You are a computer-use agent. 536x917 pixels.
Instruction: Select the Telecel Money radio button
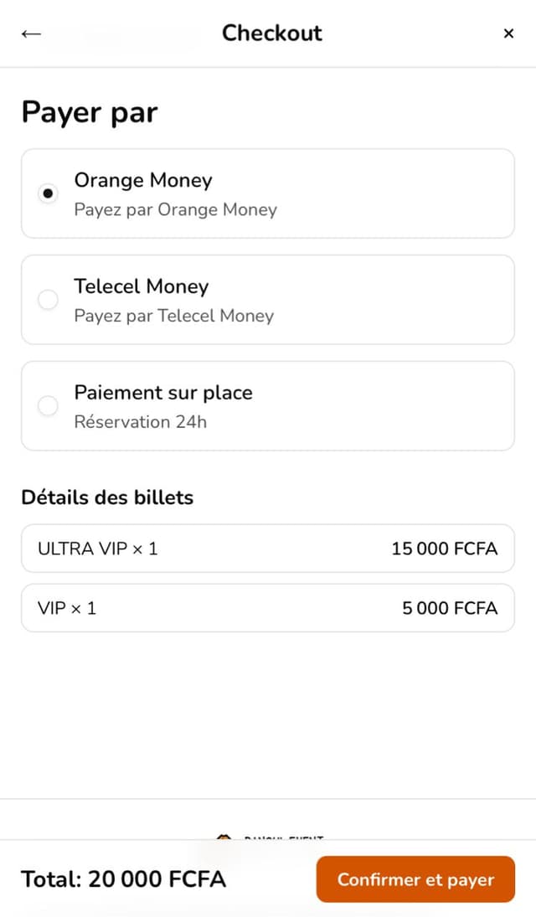(x=49, y=300)
